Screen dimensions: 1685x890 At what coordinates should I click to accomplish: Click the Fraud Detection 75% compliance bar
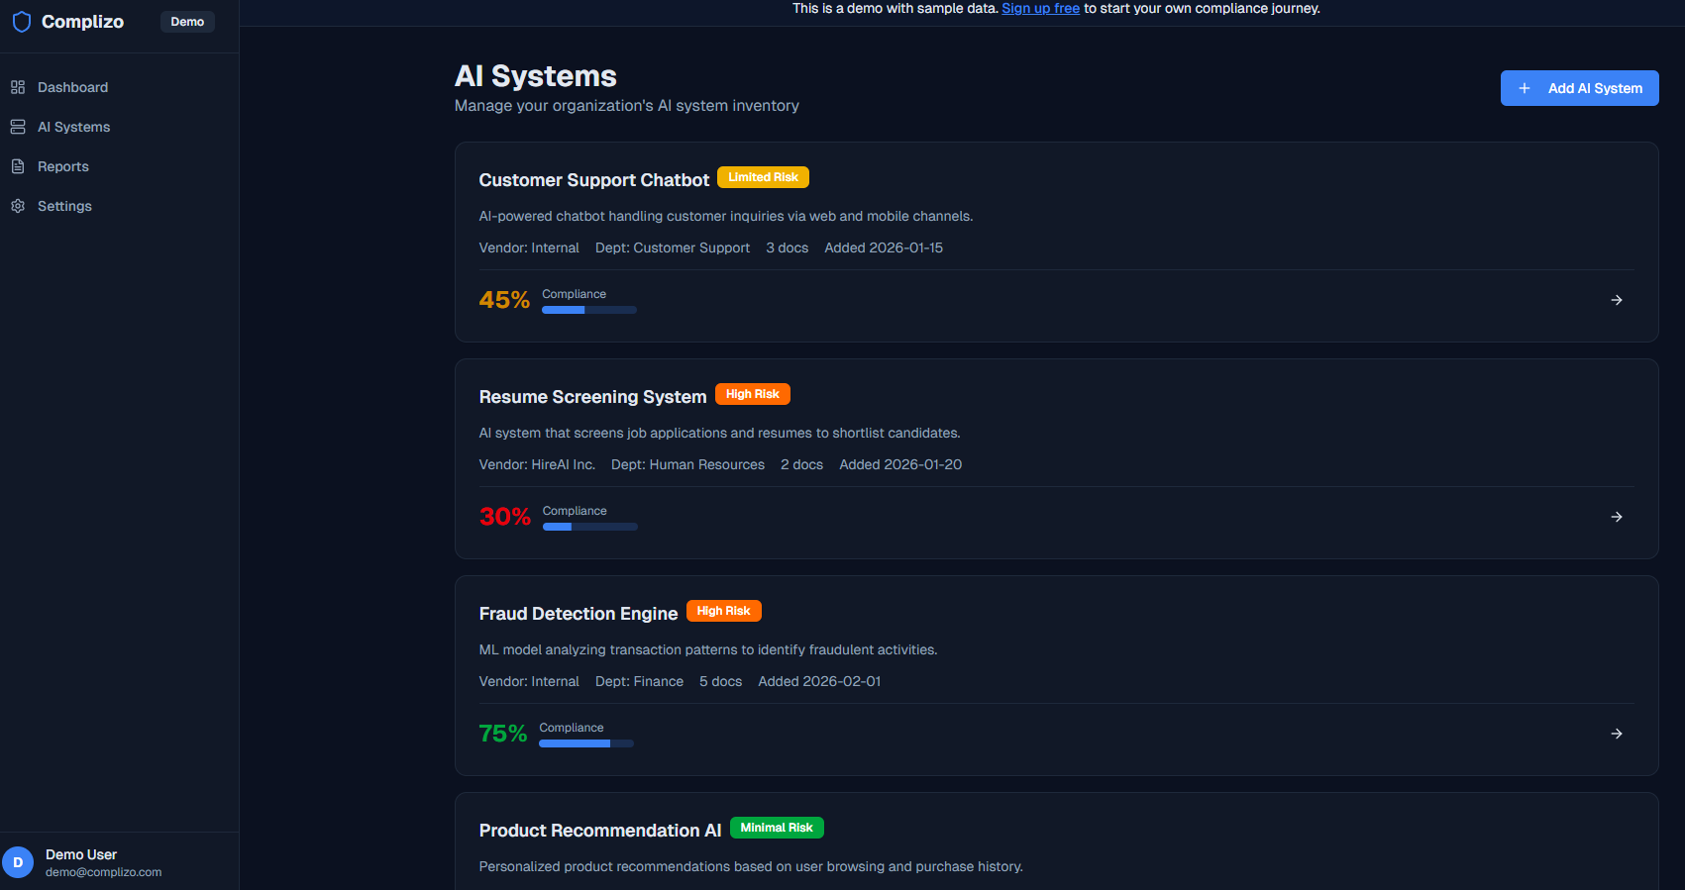tap(586, 743)
